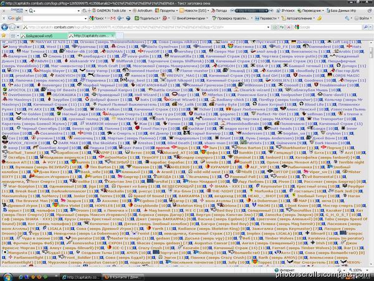The height and width of the screenshot is (281, 374).
Task: Open the Продукты toolbar menu
Action: (x=166, y=11)
